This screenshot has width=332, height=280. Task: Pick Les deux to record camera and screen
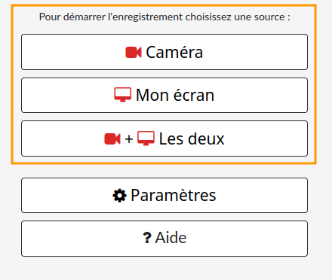(x=164, y=138)
